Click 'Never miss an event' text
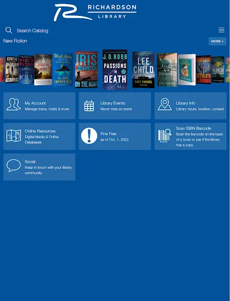Image resolution: width=230 pixels, height=301 pixels. click(116, 109)
